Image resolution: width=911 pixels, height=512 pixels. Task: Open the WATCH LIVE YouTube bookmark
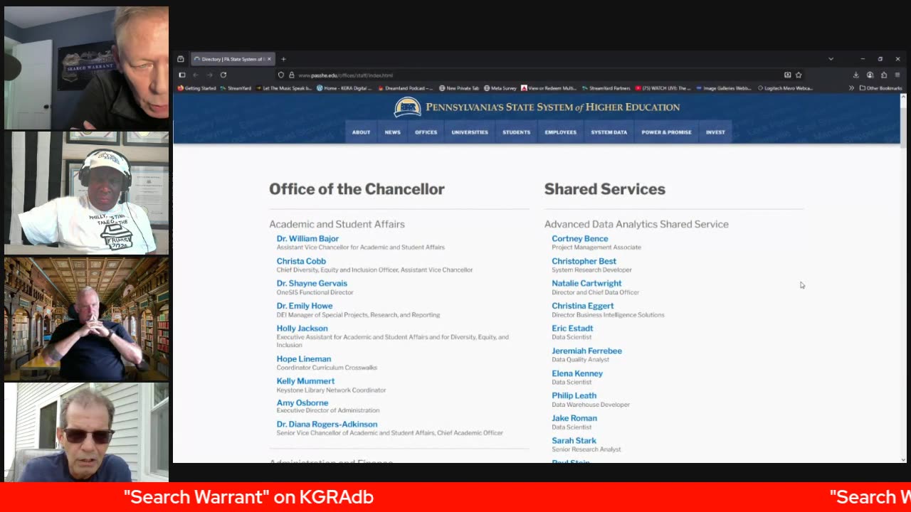(x=663, y=88)
